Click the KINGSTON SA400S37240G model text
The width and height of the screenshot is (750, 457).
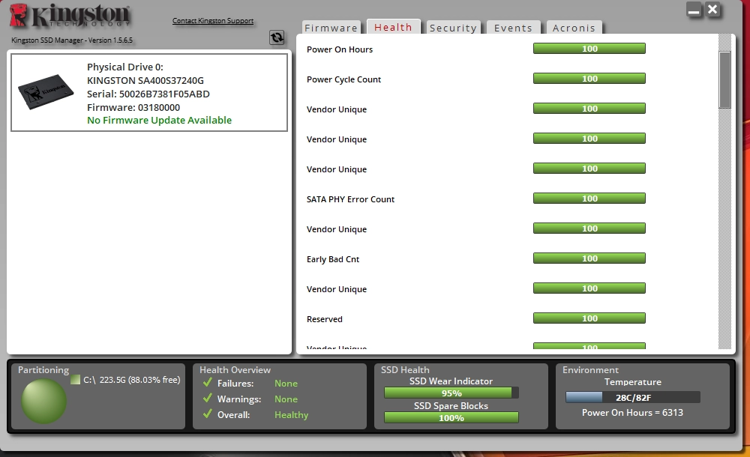pos(145,80)
